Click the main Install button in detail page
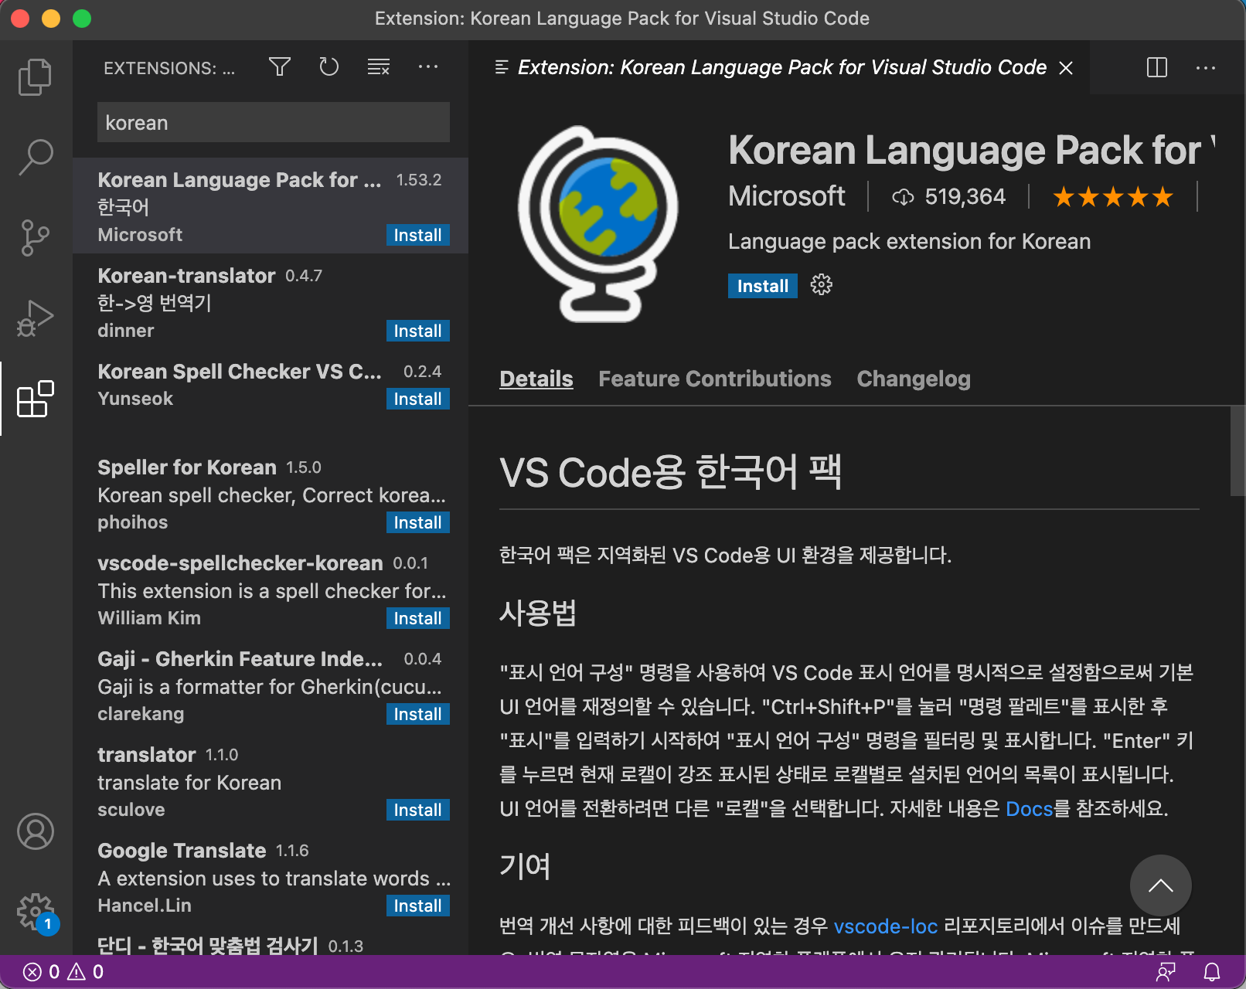The image size is (1246, 989). tap(762, 286)
